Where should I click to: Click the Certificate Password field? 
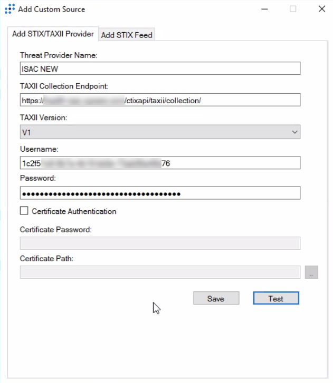coord(160,243)
